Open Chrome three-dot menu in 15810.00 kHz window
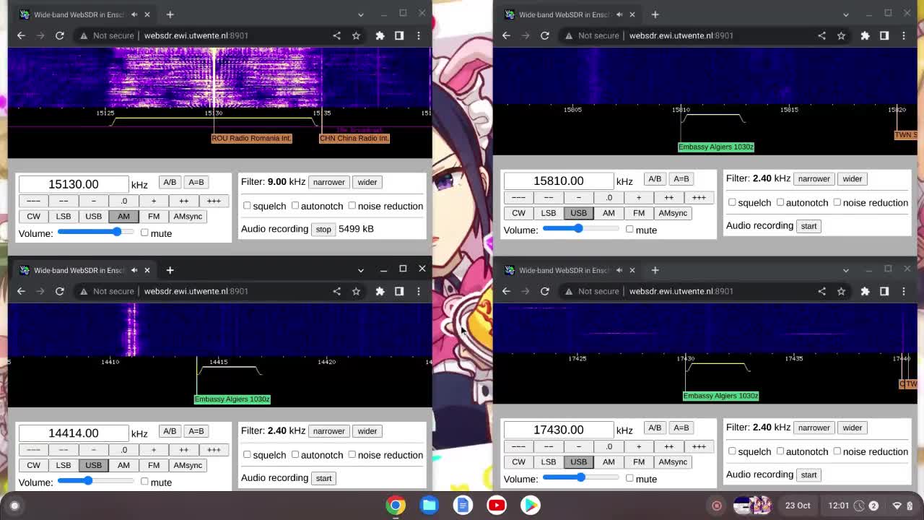Viewport: 924px width, 520px height. click(904, 35)
